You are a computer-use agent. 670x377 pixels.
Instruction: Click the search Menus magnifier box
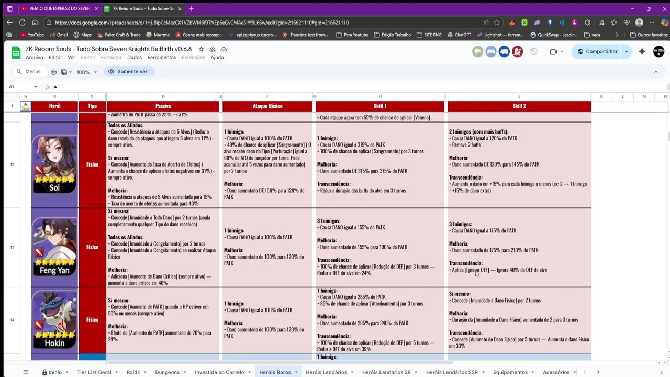[28, 72]
